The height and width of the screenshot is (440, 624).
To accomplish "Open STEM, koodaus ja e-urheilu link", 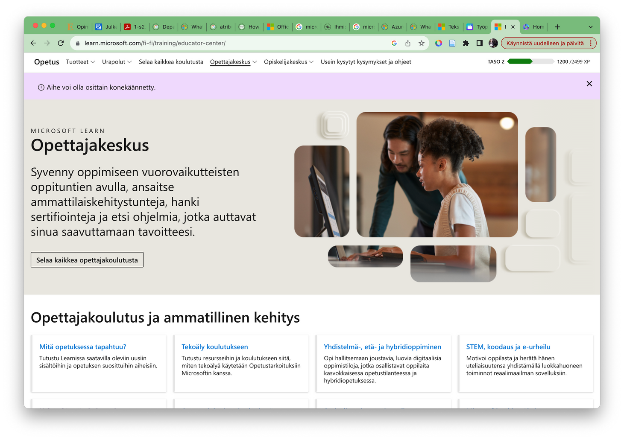I will [508, 347].
